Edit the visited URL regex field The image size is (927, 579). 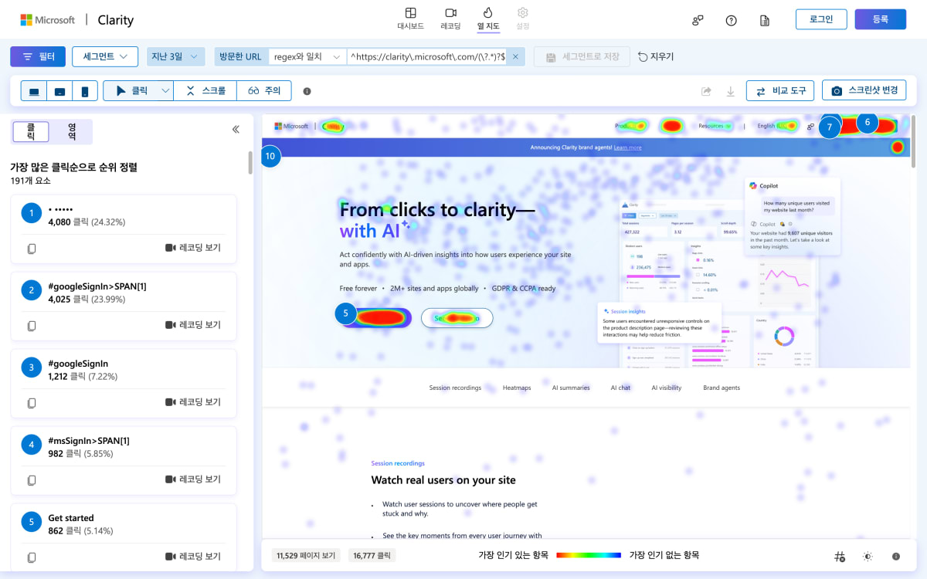point(426,56)
